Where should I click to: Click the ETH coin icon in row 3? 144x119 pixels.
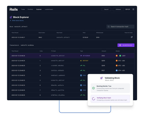click(x=117, y=71)
